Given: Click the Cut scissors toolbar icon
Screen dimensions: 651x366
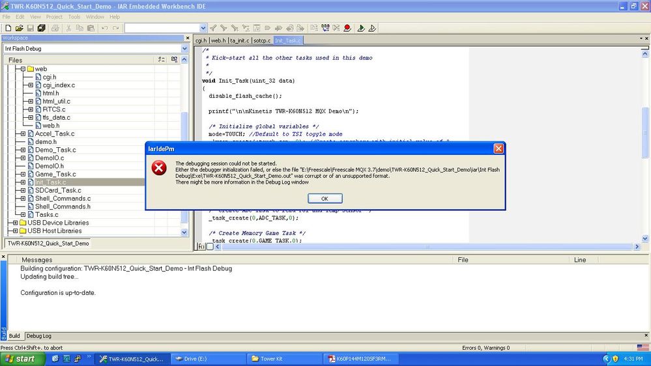Looking at the screenshot, I should pyautogui.click(x=68, y=28).
